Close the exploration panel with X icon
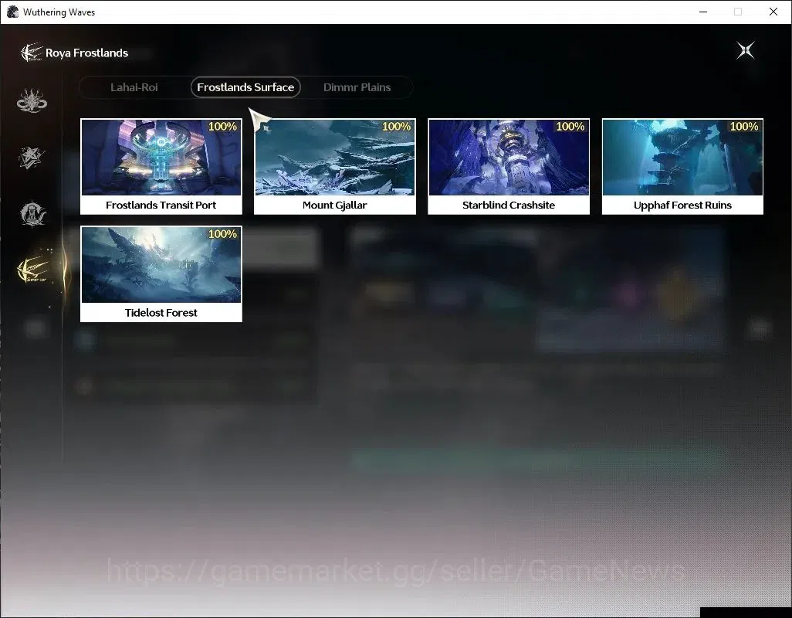Viewport: 792px width, 618px height. pyautogui.click(x=746, y=50)
